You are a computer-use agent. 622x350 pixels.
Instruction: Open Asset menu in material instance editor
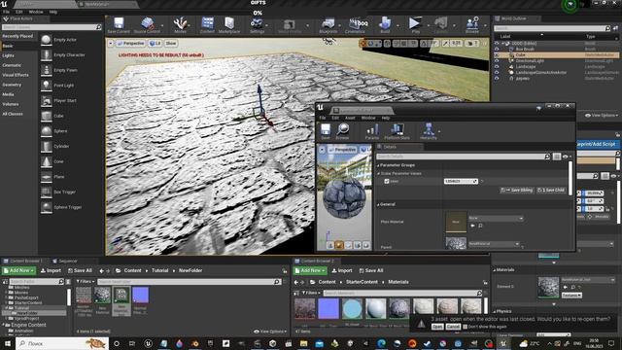[350, 118]
